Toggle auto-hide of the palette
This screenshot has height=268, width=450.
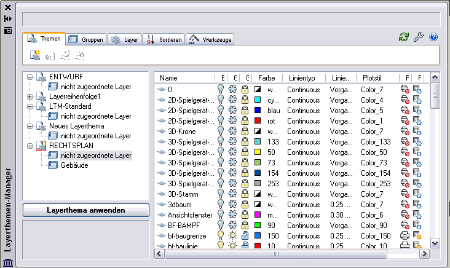(x=8, y=18)
